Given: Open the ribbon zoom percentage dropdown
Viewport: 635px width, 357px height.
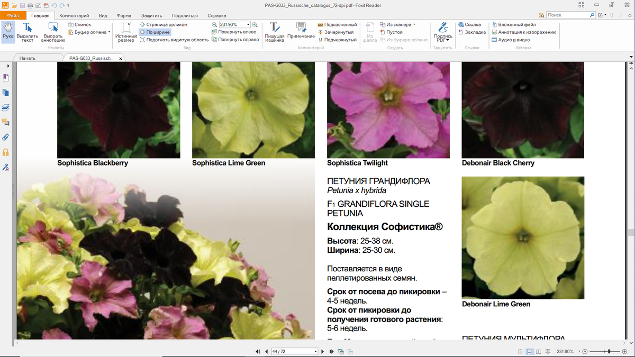Looking at the screenshot, I should coord(248,24).
